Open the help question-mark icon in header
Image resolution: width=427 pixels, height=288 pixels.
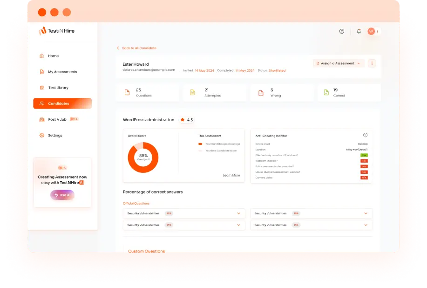(342, 31)
